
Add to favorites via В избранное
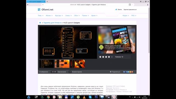point(44,72)
